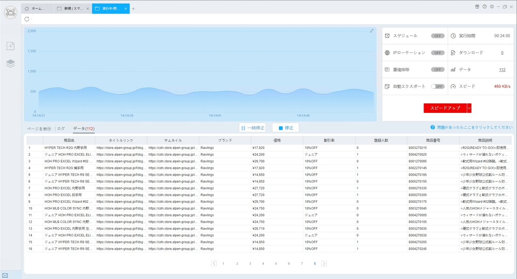Click the new task plus icon in sidebar
Screen dimensions: 517x279
[x=10, y=46]
